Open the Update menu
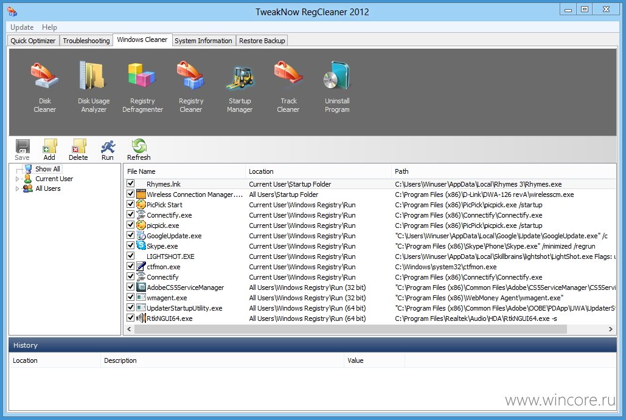626x420 pixels. (x=22, y=27)
